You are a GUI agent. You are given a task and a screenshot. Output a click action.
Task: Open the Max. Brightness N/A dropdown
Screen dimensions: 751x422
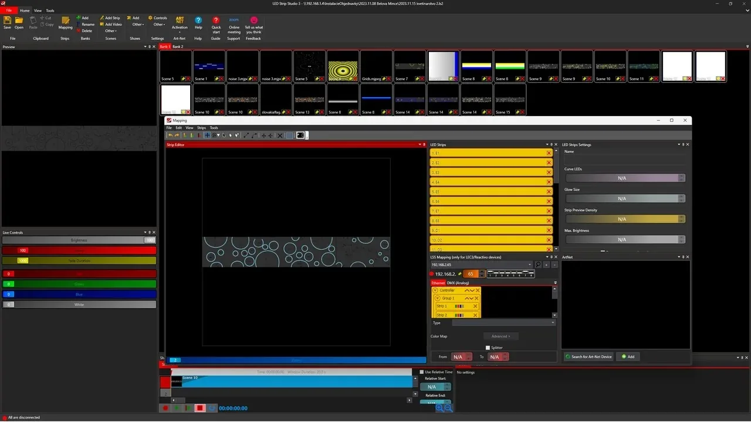625,239
